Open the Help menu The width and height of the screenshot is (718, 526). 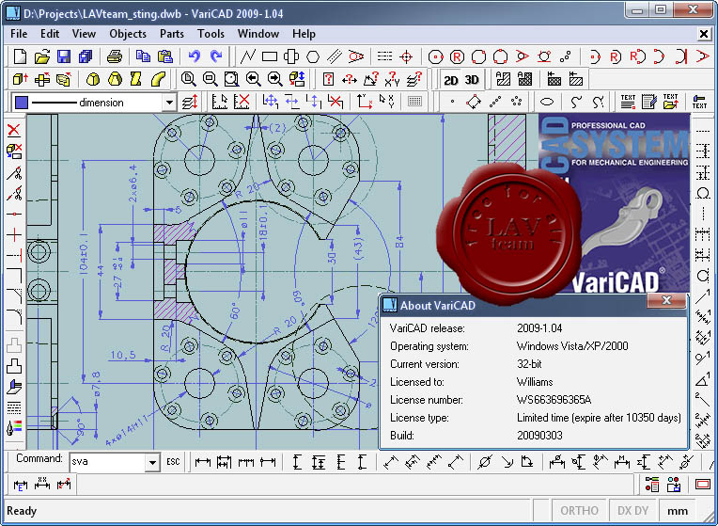(x=304, y=34)
